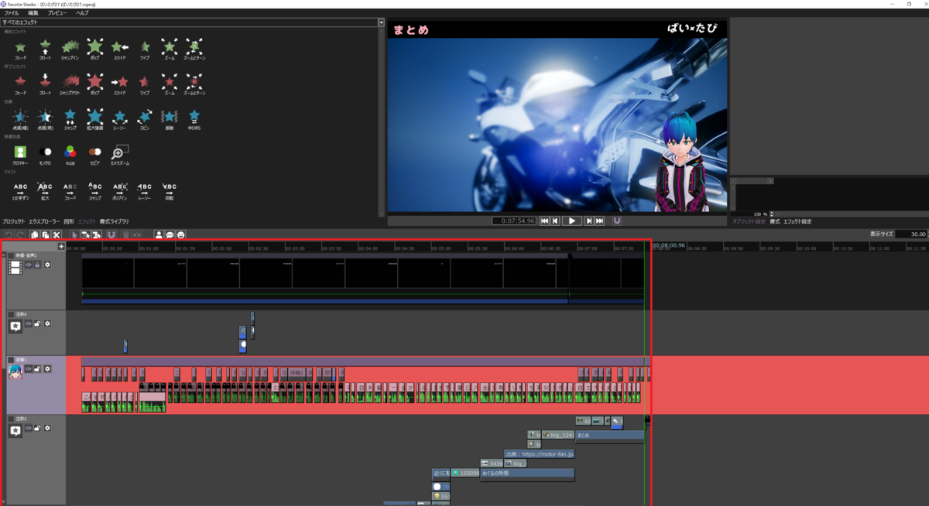The width and height of the screenshot is (929, 506).
Task: Add a speaker track with person icon
Action: click(x=159, y=234)
